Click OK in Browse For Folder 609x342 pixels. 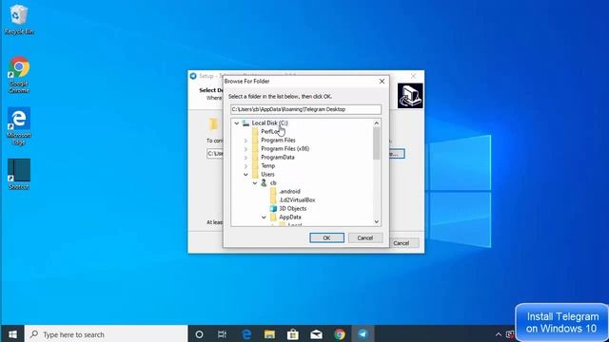point(326,237)
